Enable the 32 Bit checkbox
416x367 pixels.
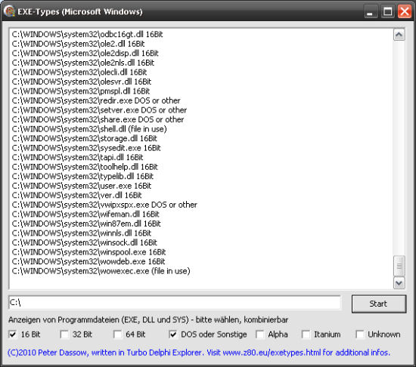coord(64,335)
